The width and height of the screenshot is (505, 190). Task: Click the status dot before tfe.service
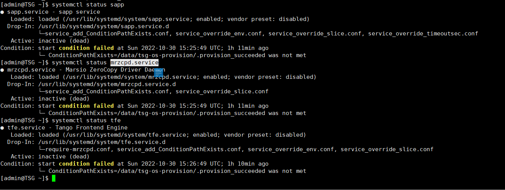click(3, 128)
